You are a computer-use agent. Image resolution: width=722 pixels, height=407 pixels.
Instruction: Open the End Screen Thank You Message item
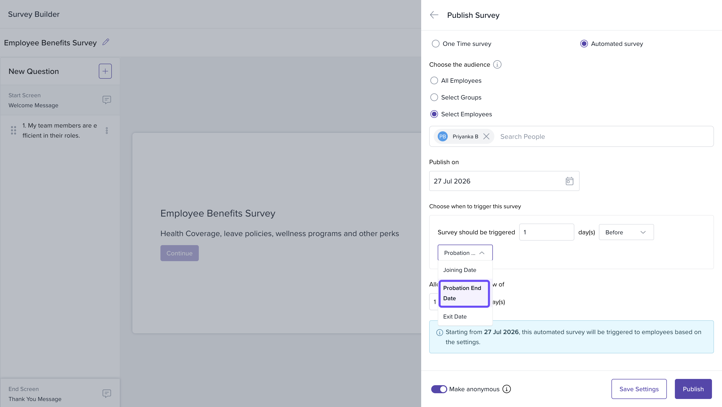coord(60,393)
